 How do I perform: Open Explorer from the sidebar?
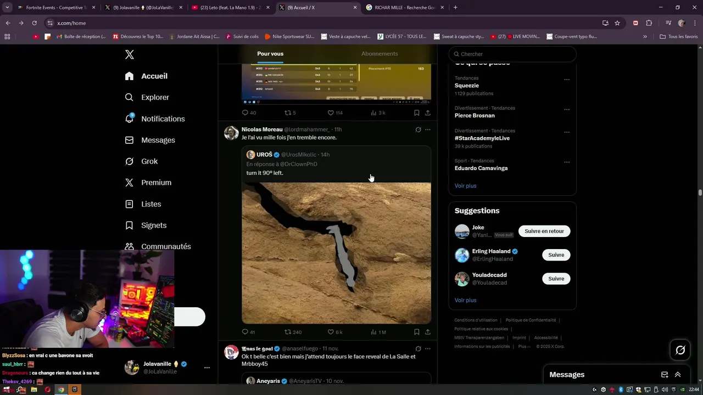coord(147,97)
